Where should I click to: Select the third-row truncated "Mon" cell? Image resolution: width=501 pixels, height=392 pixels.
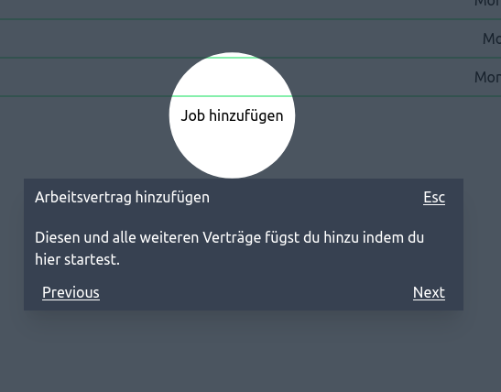pyautogui.click(x=487, y=77)
